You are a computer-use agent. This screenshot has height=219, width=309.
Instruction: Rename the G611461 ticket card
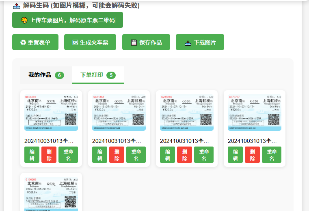tap(136, 155)
